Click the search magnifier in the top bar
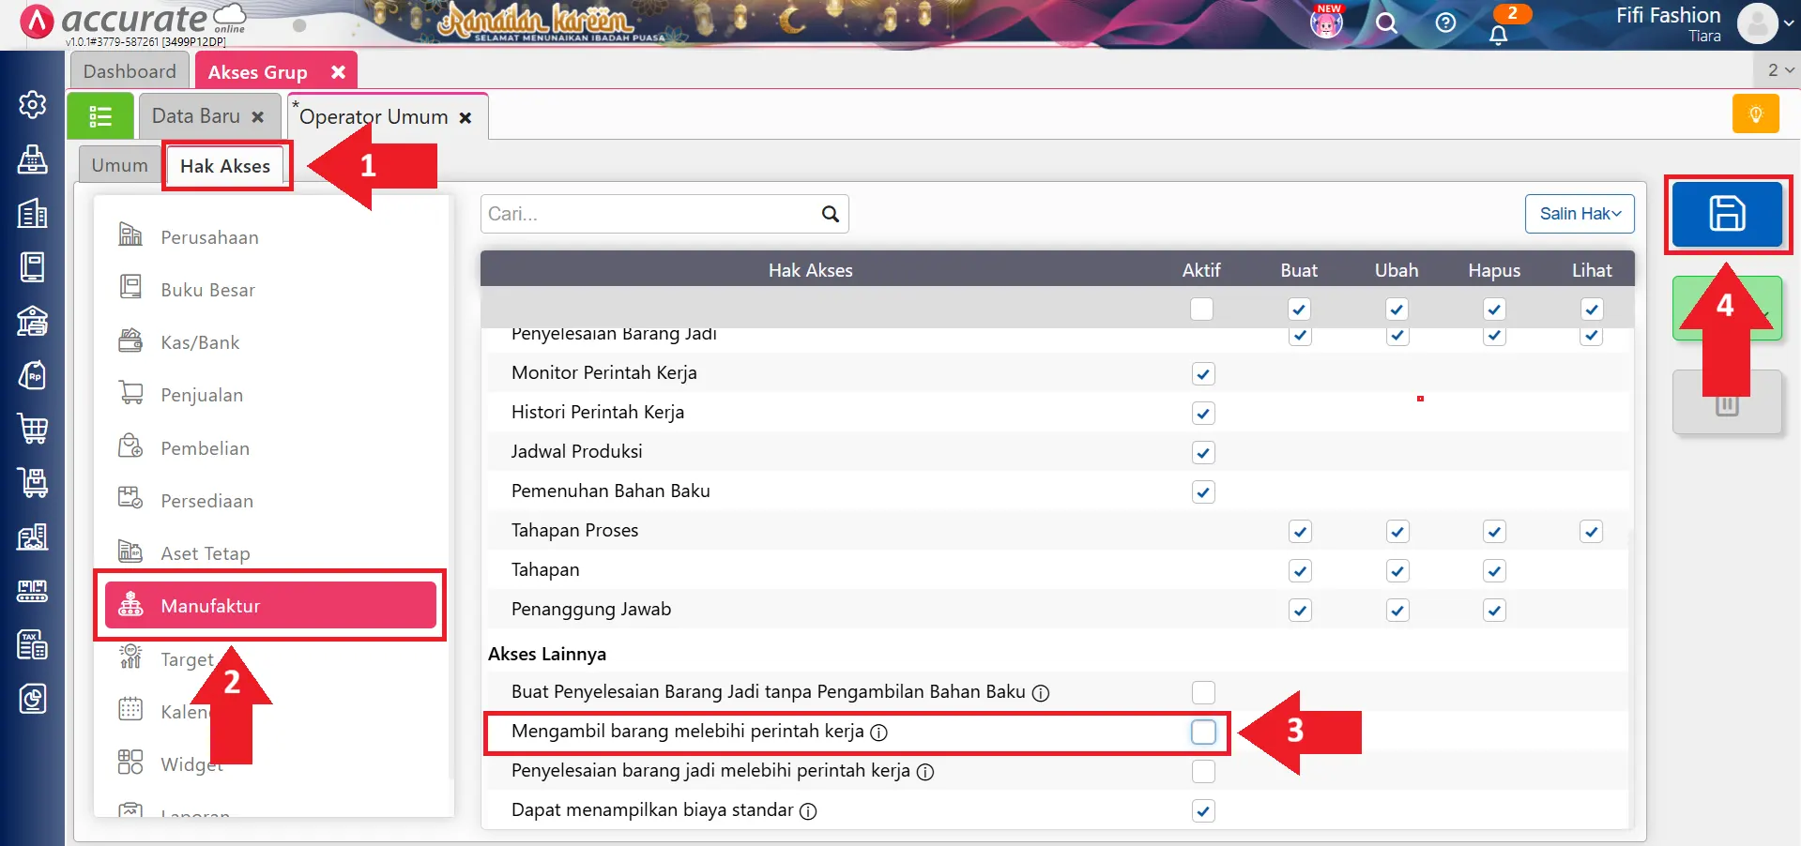Screen dimensions: 1801x846 (1386, 23)
